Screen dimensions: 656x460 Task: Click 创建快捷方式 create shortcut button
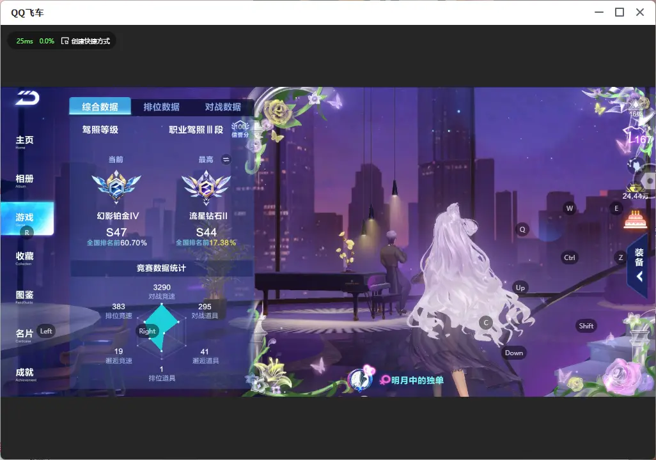pyautogui.click(x=86, y=41)
